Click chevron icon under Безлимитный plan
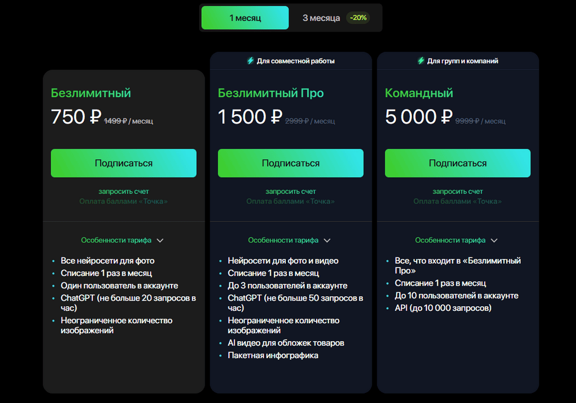 point(160,241)
